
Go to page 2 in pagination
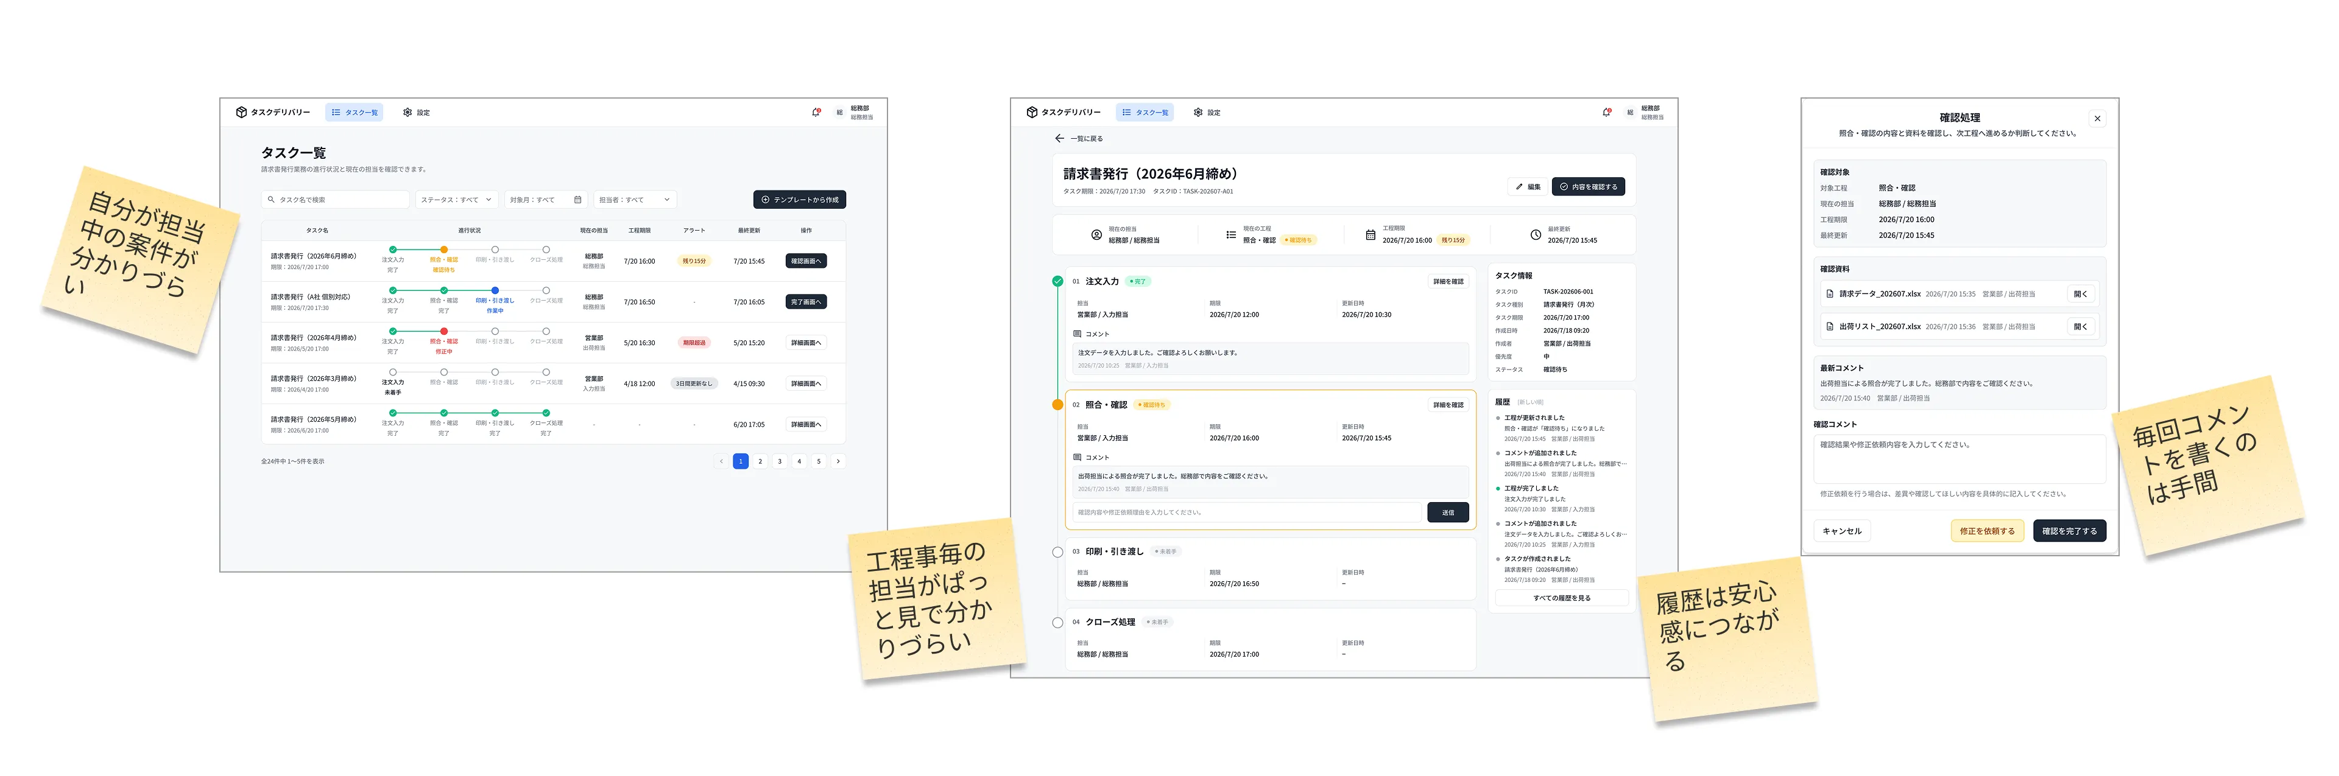[760, 461]
